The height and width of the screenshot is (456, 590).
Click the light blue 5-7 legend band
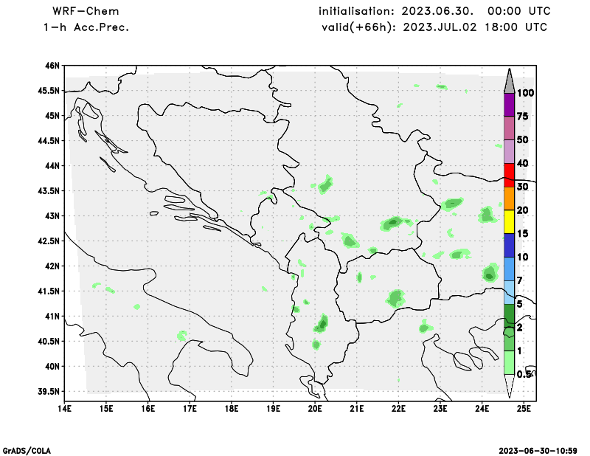tap(509, 292)
